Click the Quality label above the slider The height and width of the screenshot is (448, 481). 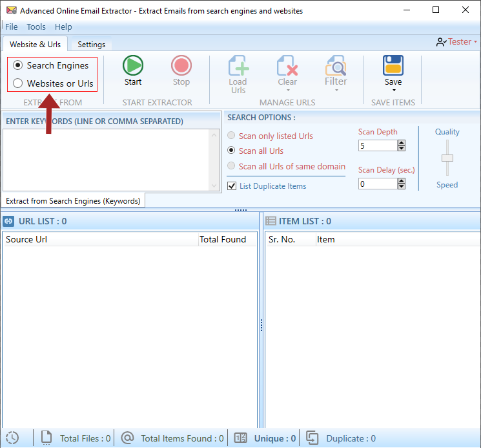point(447,132)
